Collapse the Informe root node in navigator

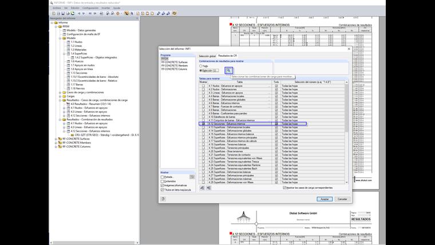(52, 22)
